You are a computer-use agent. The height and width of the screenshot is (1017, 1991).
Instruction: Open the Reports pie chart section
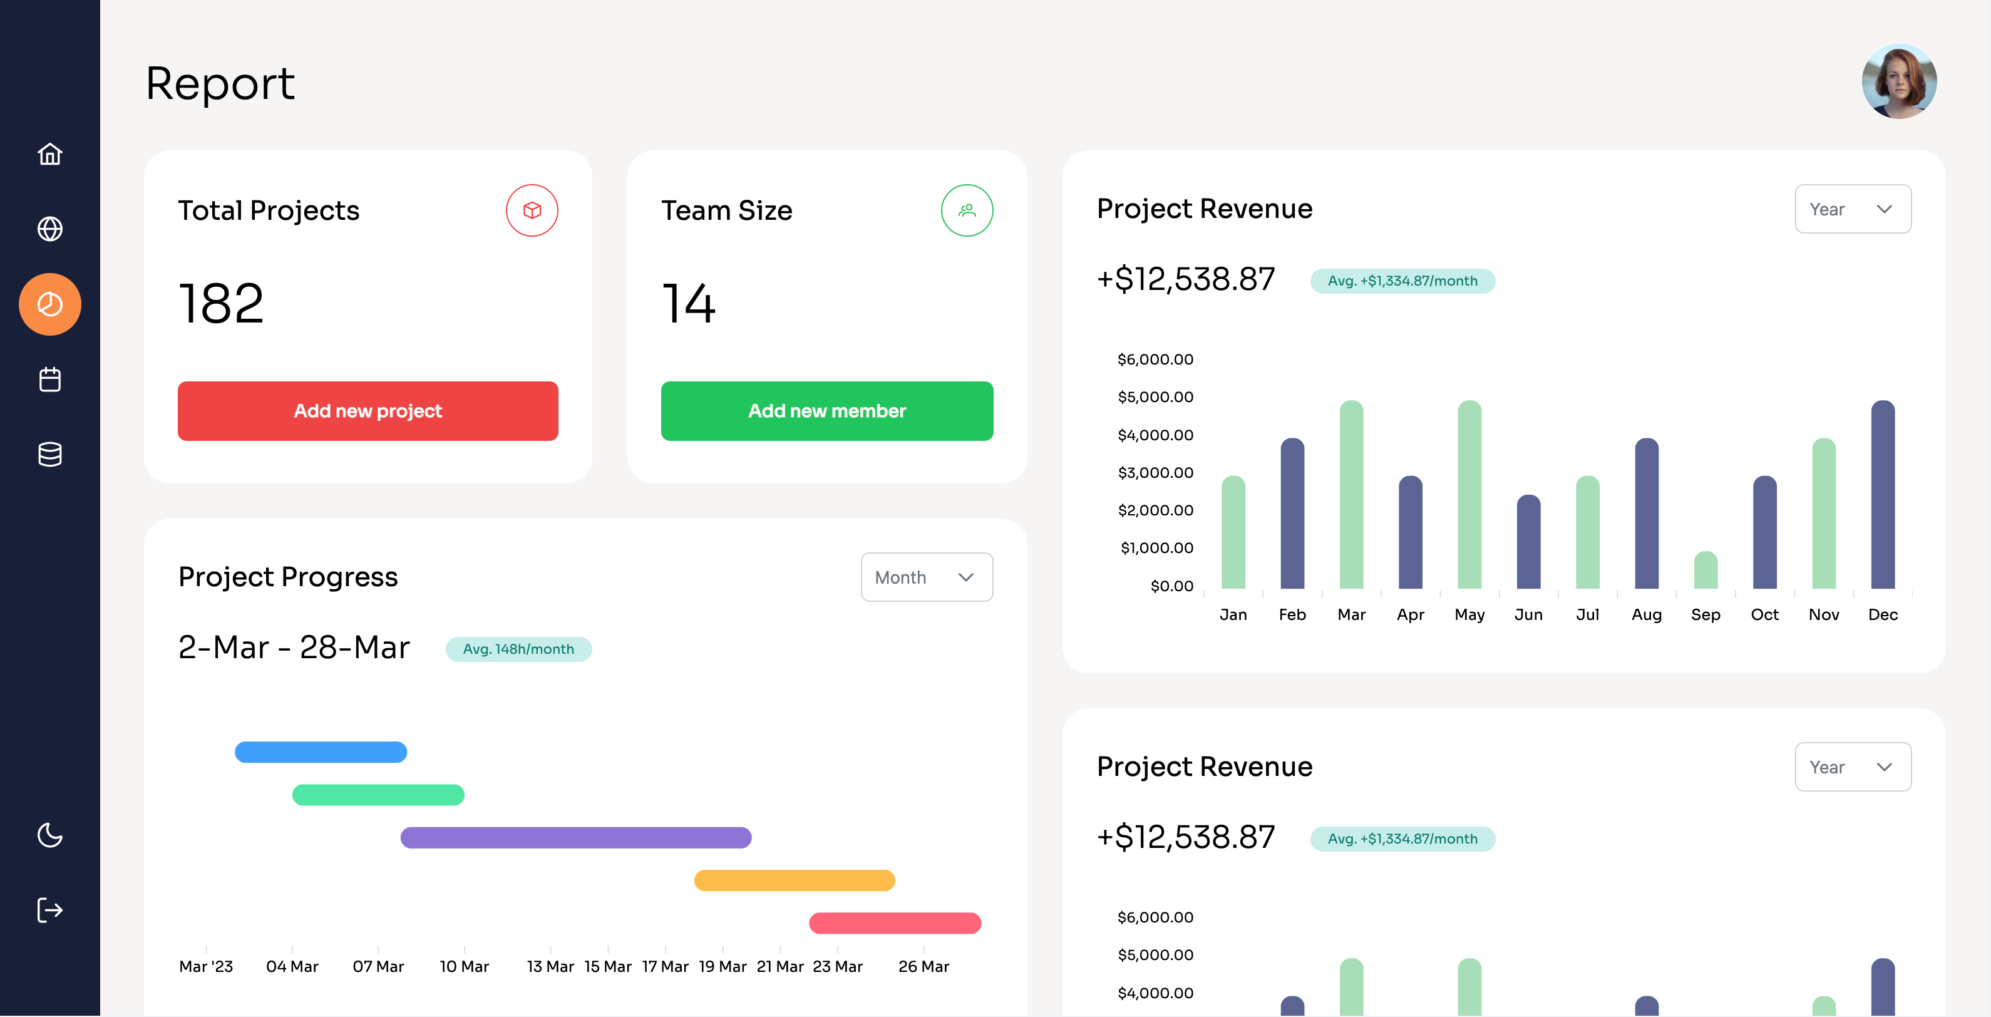[49, 304]
